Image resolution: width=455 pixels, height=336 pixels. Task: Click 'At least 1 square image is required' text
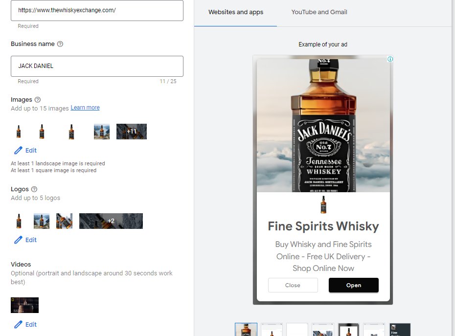54,170
